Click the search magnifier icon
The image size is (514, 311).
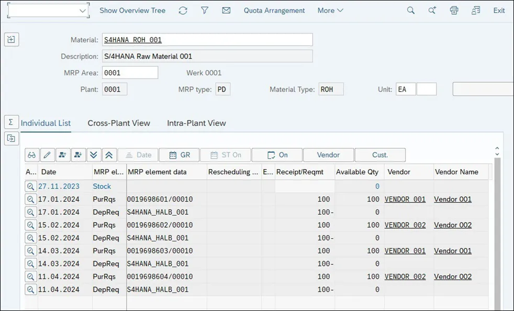pos(411,10)
